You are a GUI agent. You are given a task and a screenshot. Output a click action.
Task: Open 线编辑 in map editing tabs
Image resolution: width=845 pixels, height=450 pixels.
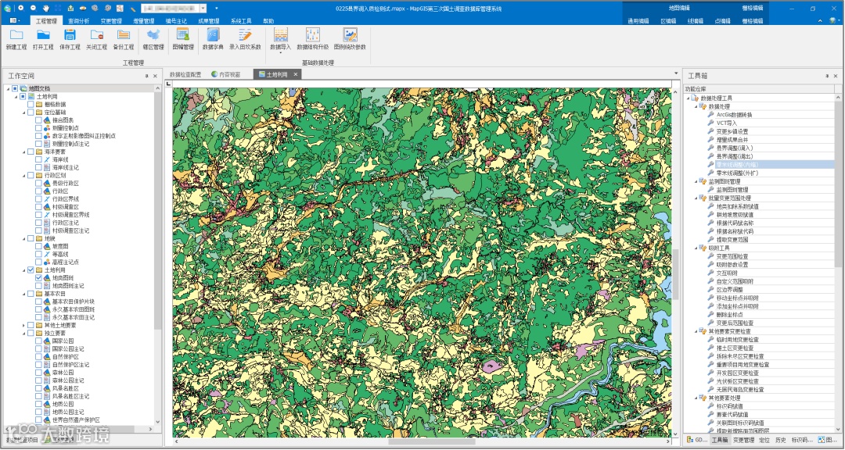click(x=696, y=21)
